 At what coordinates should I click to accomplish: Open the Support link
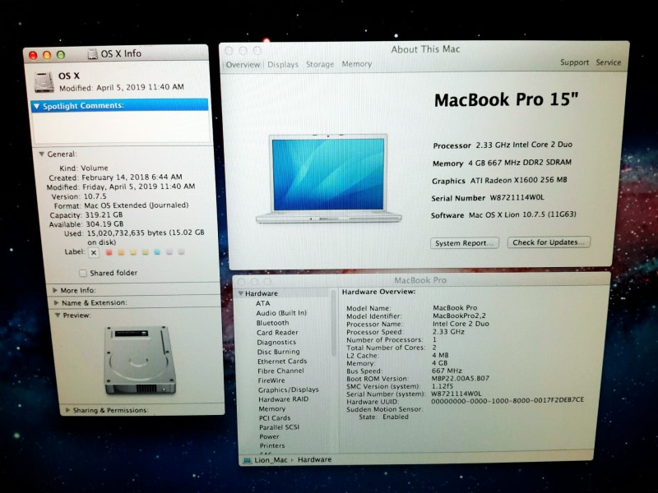click(574, 62)
